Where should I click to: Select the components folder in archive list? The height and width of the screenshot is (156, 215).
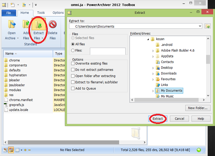coord(18,65)
